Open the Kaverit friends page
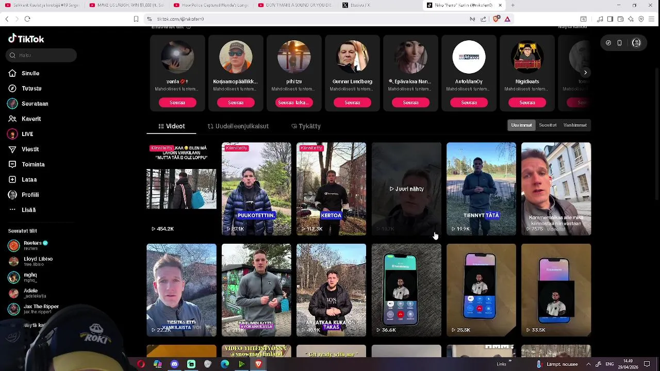The image size is (660, 371). coord(25,119)
